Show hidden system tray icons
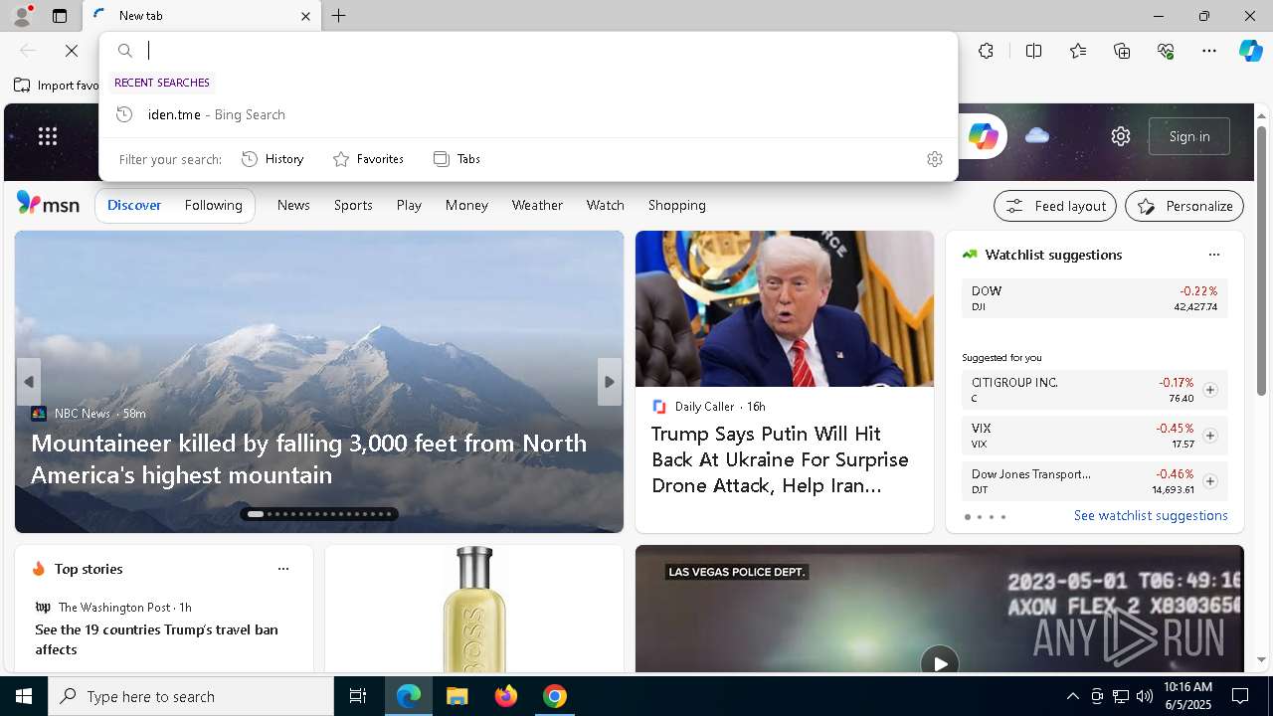This screenshot has width=1273, height=716. 1072,696
